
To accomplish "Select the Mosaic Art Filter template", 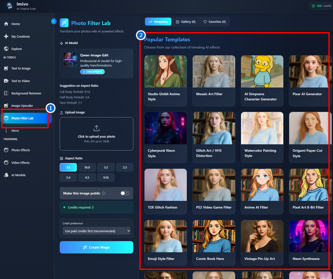I will (214, 81).
